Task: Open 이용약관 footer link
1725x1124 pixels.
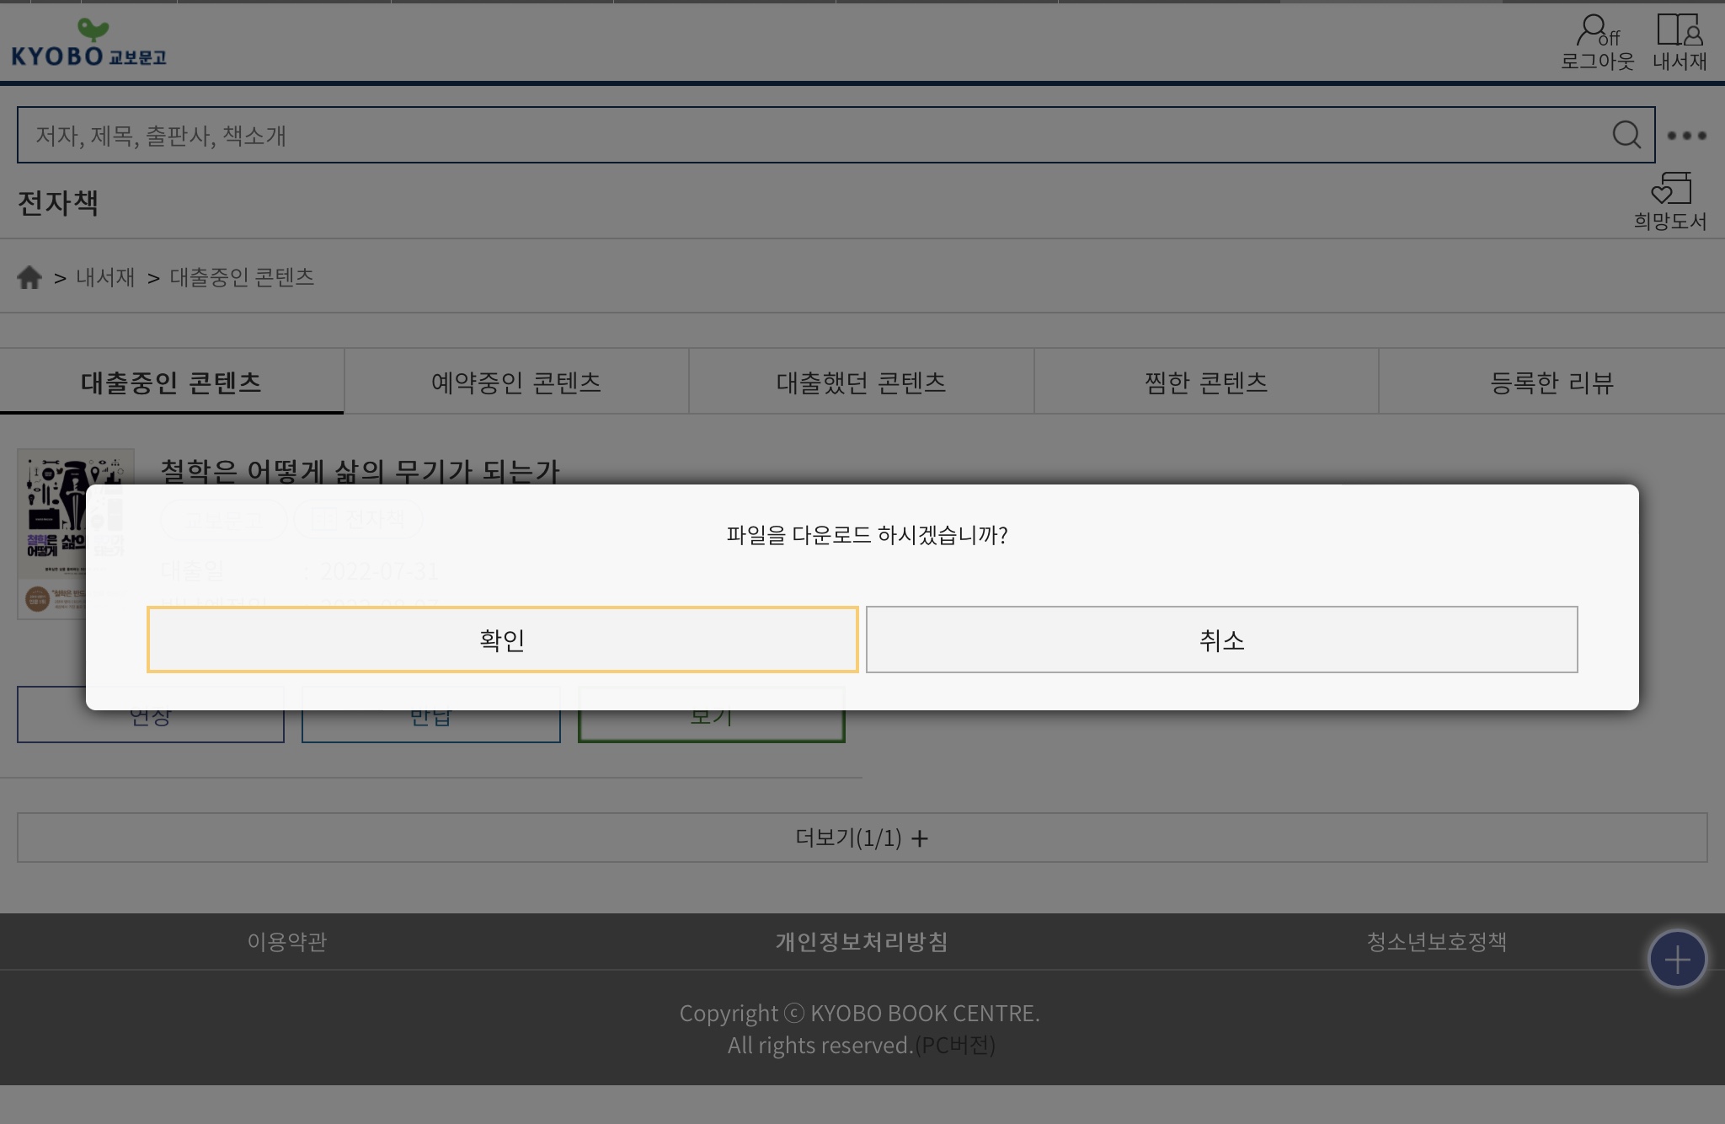Action: [287, 941]
